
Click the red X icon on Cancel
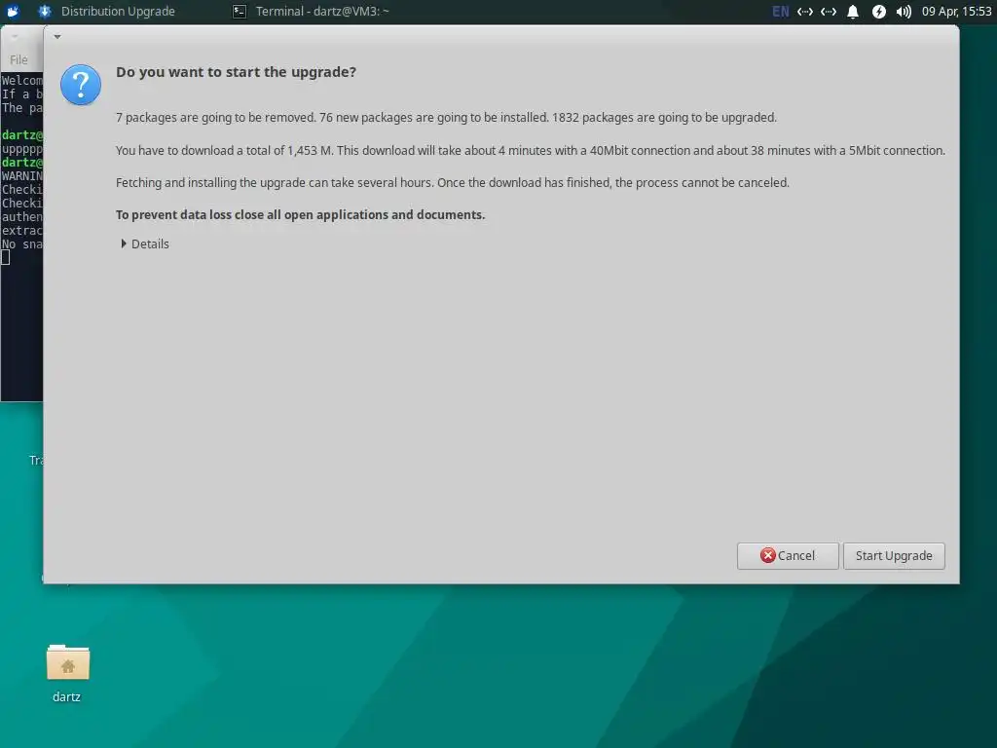click(768, 555)
